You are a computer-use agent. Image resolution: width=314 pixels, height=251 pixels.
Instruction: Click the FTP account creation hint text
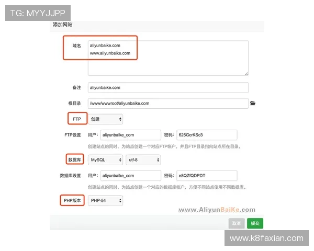(x=164, y=146)
